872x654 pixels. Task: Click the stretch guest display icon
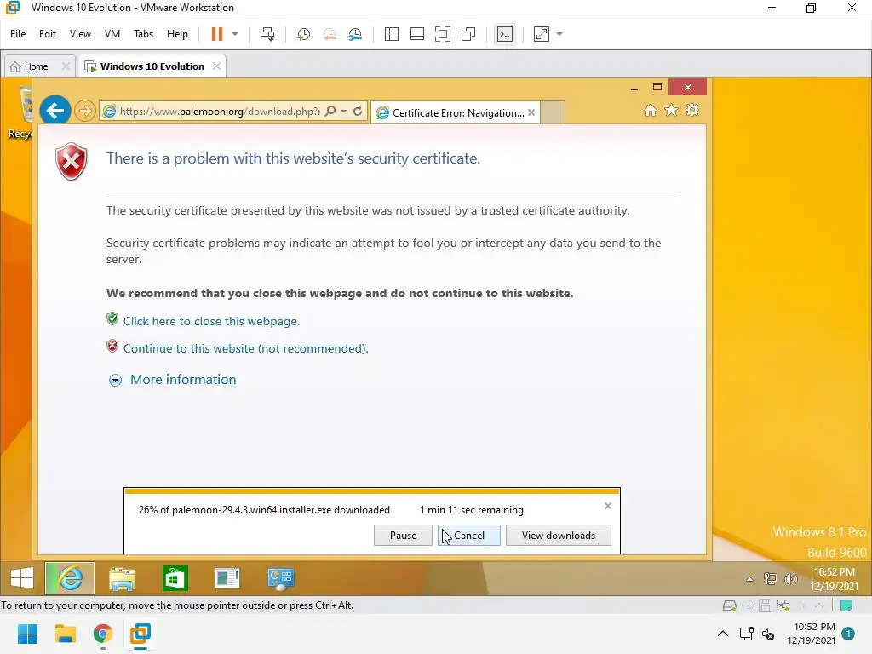point(541,34)
